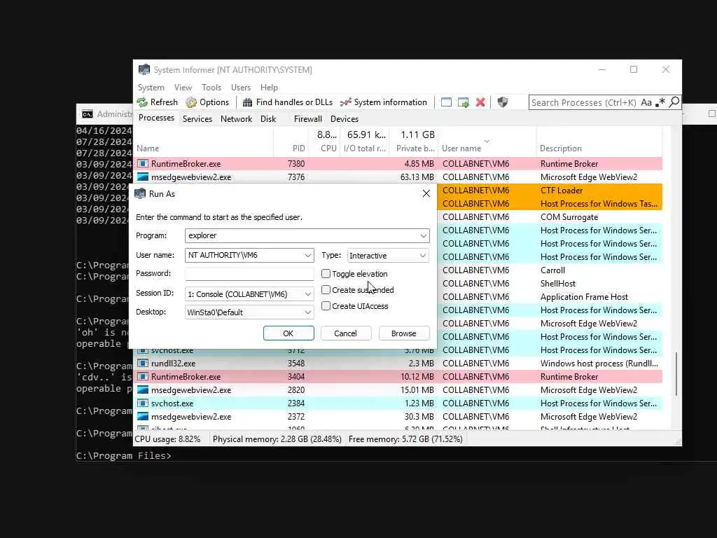This screenshot has height=538, width=717.
Task: Switch to the Firewall tab
Action: coord(308,119)
